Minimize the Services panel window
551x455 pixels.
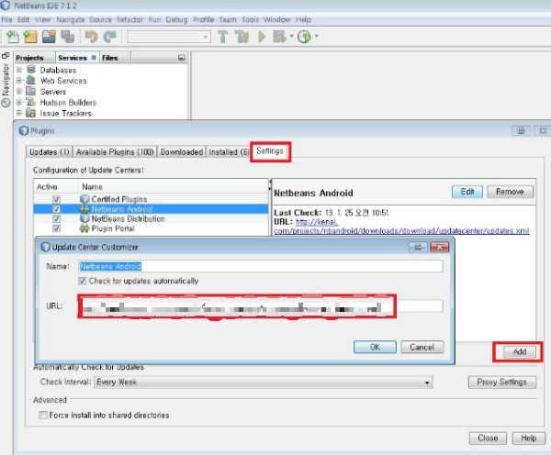181,58
